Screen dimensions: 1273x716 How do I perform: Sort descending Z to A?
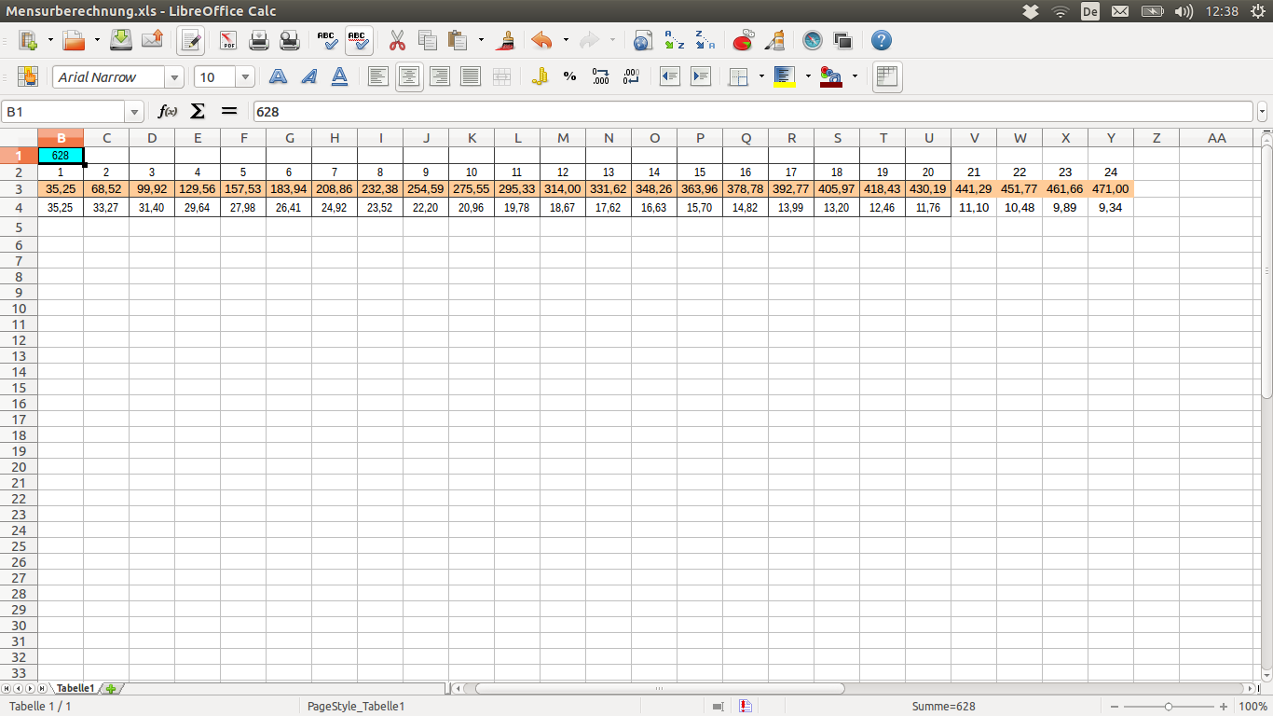click(705, 40)
